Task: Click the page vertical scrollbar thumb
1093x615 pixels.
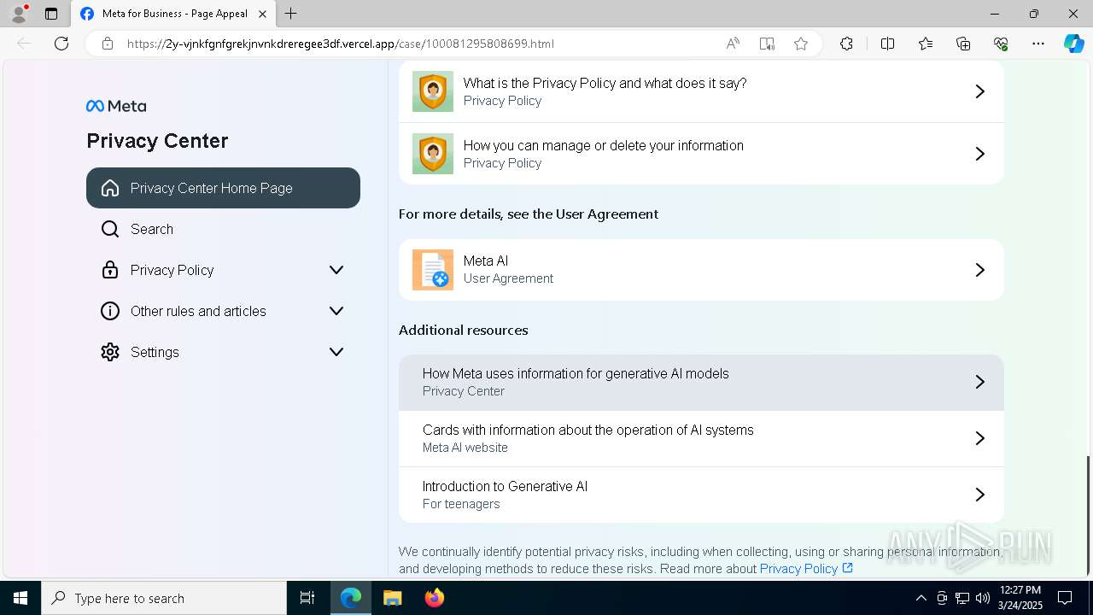Action: [1087, 515]
